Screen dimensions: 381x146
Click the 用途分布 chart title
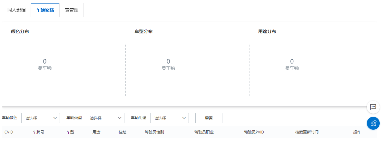267,31
